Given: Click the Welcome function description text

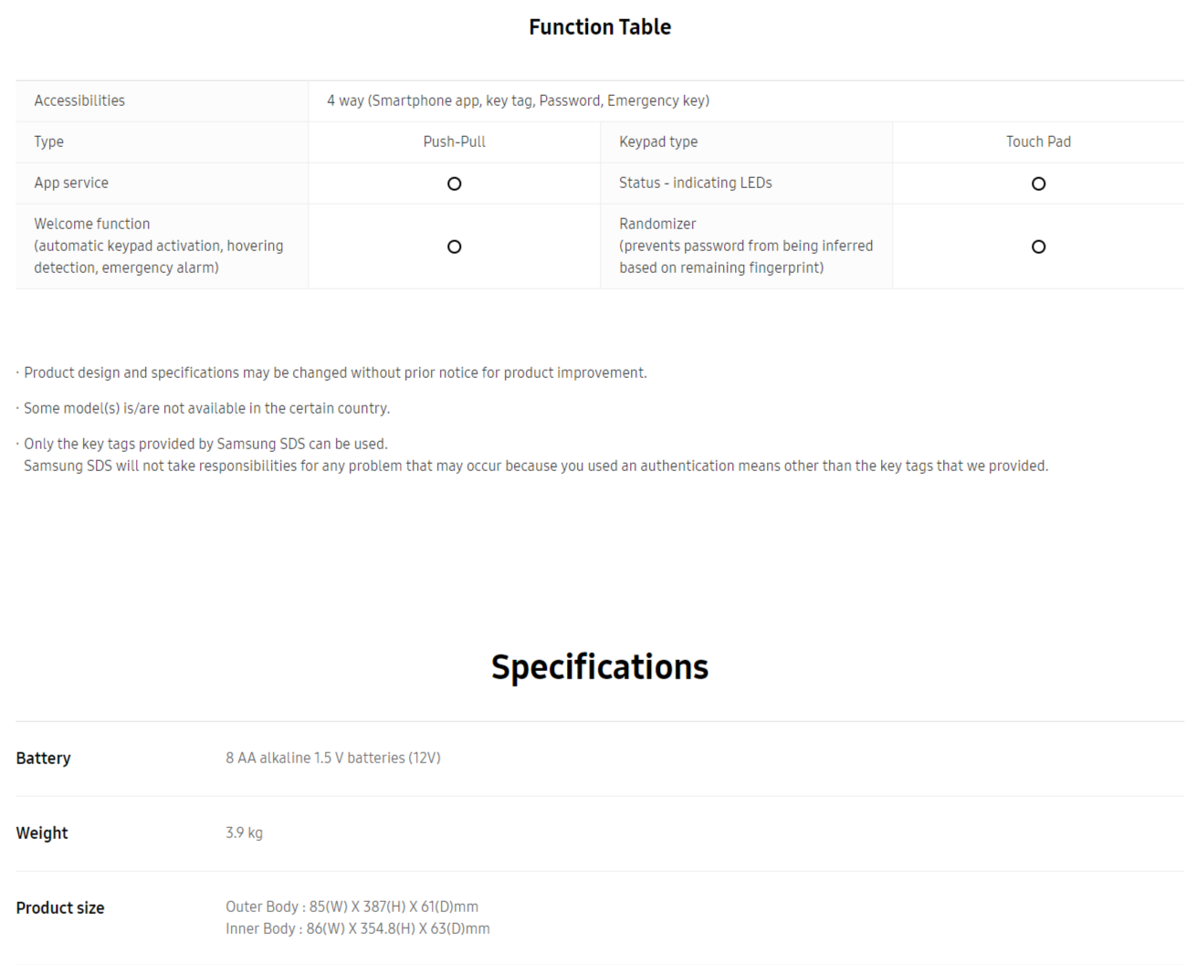Looking at the screenshot, I should click(x=159, y=246).
